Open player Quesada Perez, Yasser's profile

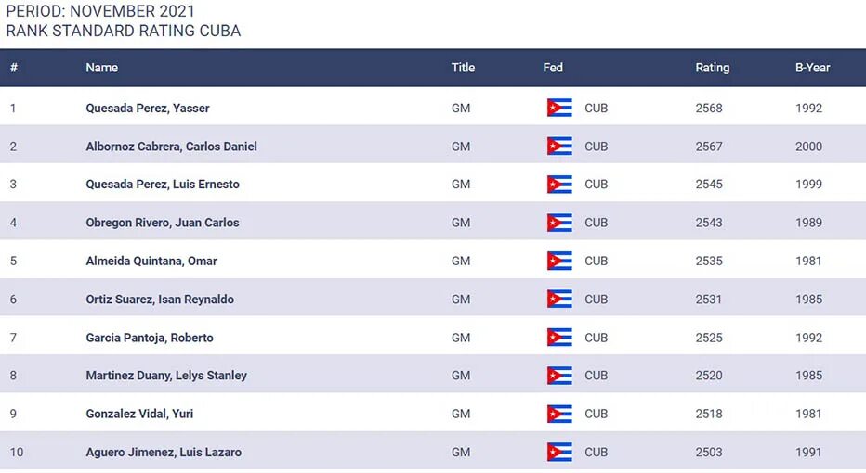148,108
